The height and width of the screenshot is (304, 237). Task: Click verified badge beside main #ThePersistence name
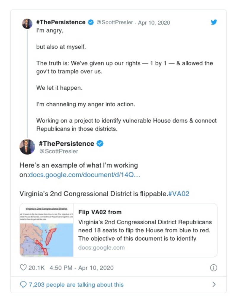pyautogui.click(x=100, y=144)
